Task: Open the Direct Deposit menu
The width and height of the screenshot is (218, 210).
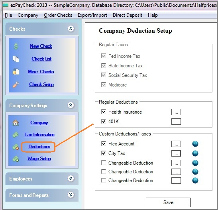Action: pos(128,15)
